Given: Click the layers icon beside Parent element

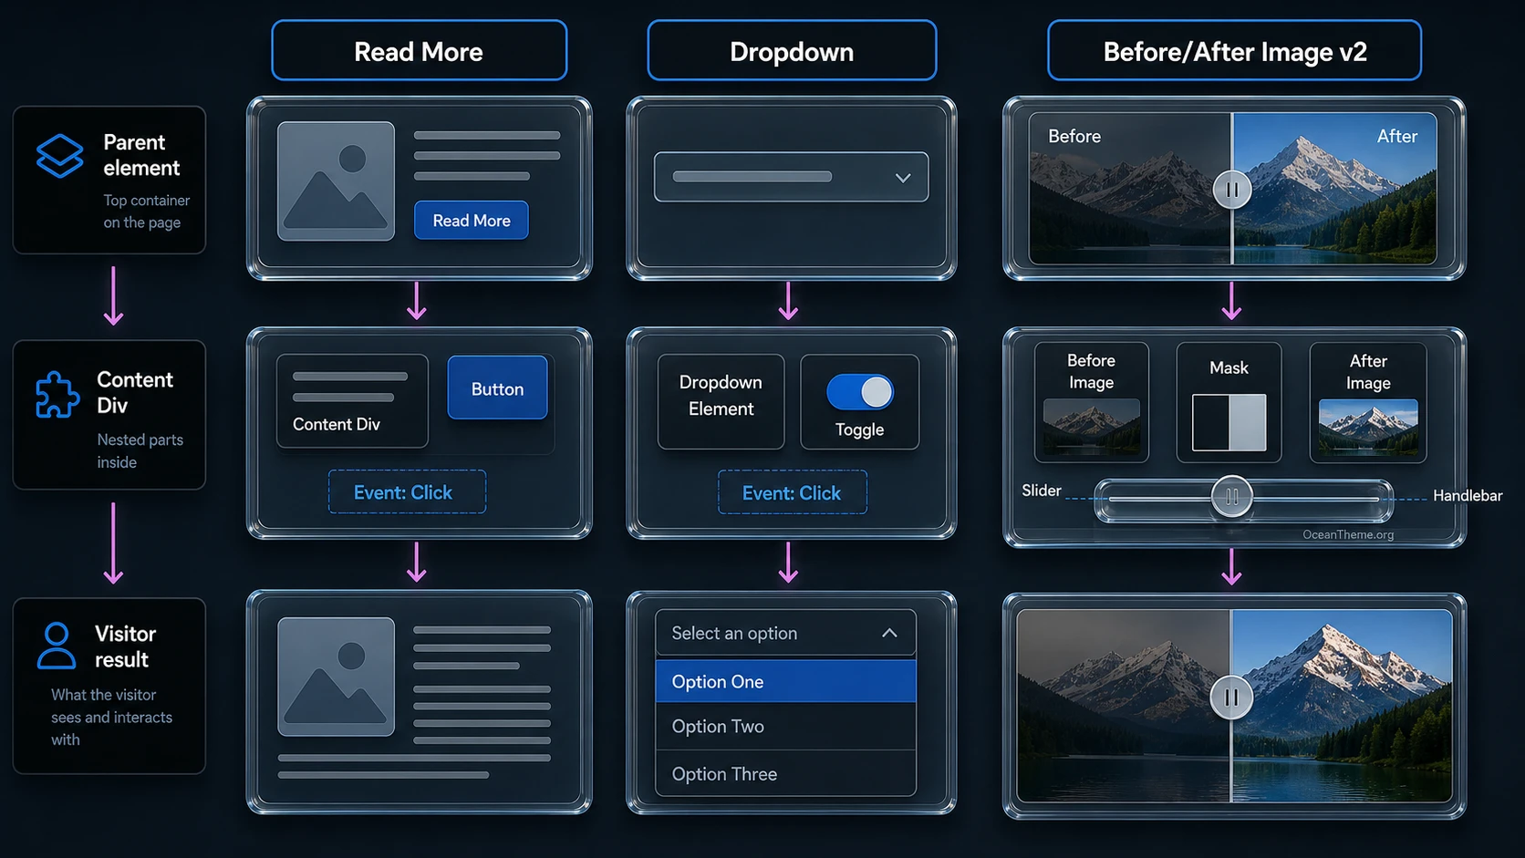Looking at the screenshot, I should [59, 156].
